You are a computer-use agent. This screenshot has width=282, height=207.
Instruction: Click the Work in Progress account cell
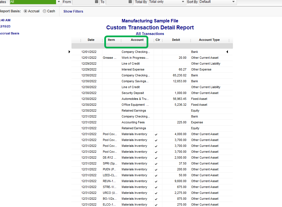click(x=135, y=58)
